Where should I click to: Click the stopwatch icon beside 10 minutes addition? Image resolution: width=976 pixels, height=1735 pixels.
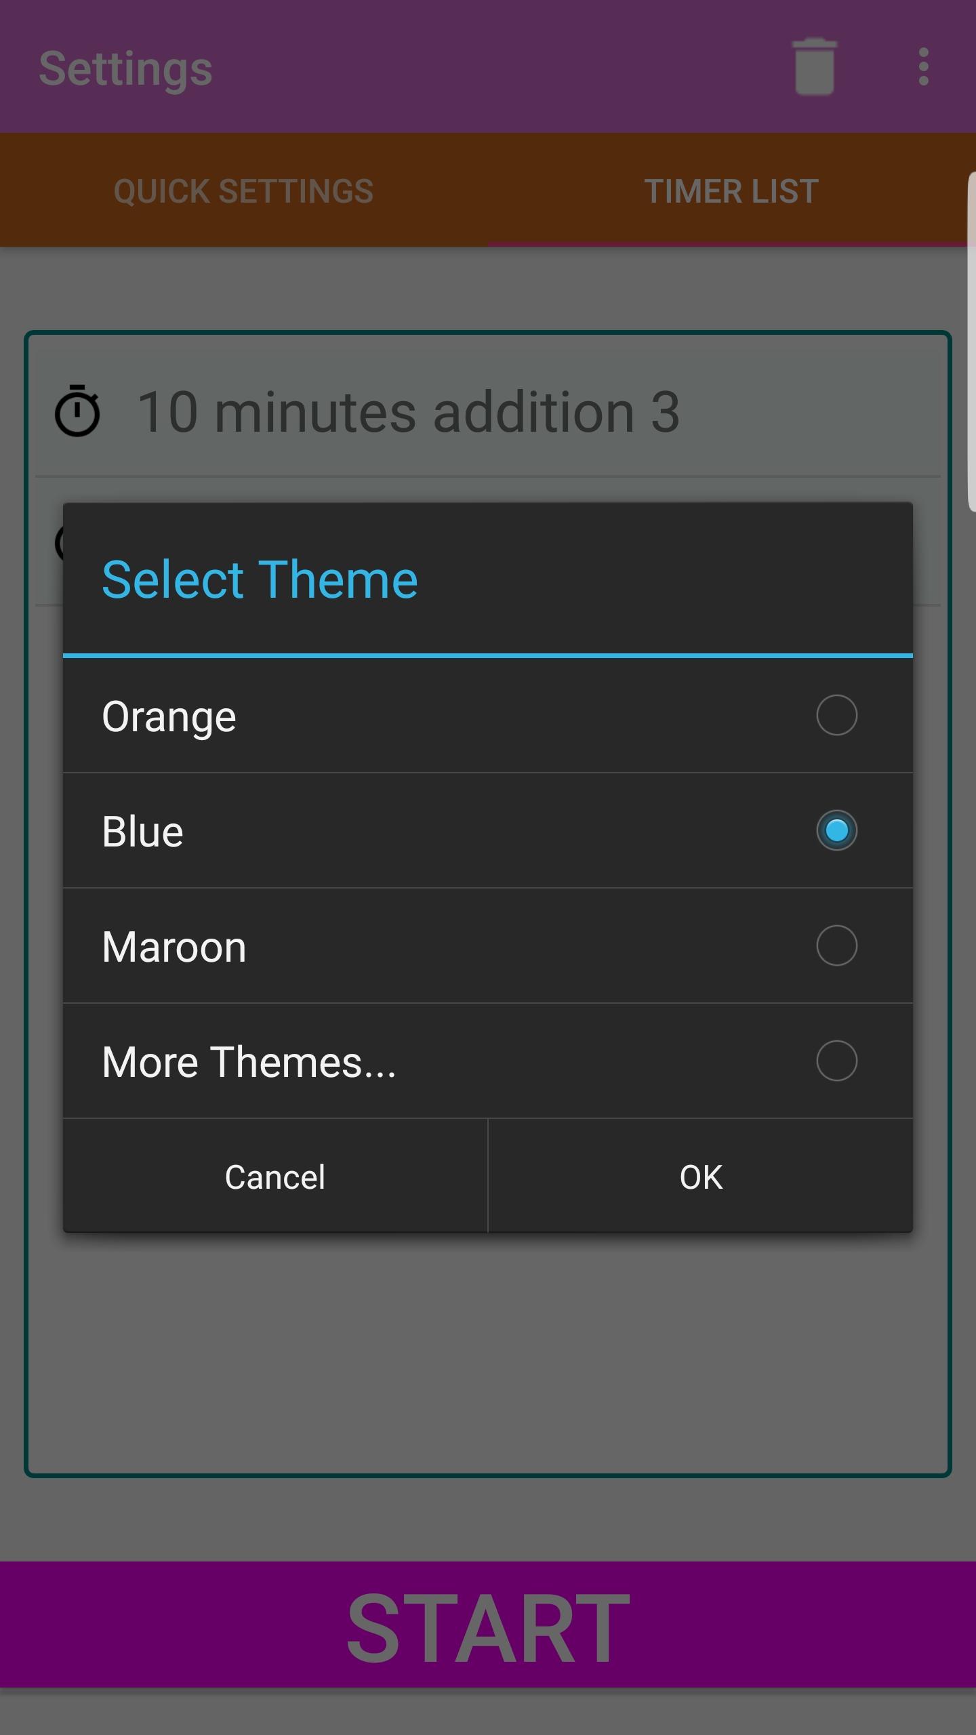[77, 411]
